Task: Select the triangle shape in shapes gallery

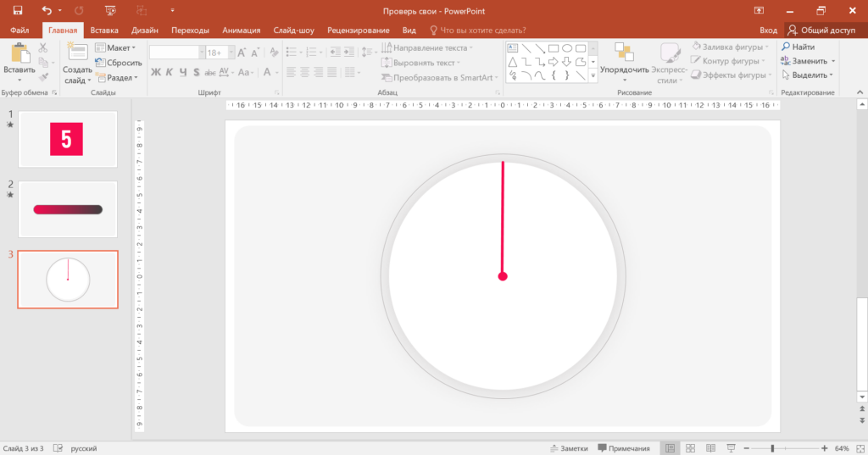Action: tap(513, 62)
